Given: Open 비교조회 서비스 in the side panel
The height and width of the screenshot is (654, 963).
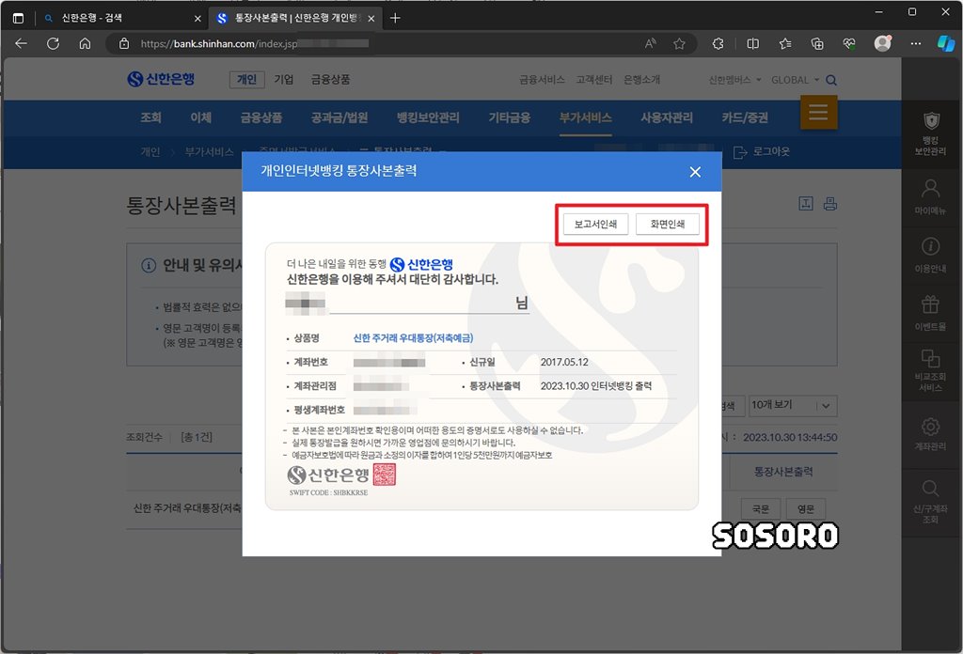Looking at the screenshot, I should [x=930, y=370].
